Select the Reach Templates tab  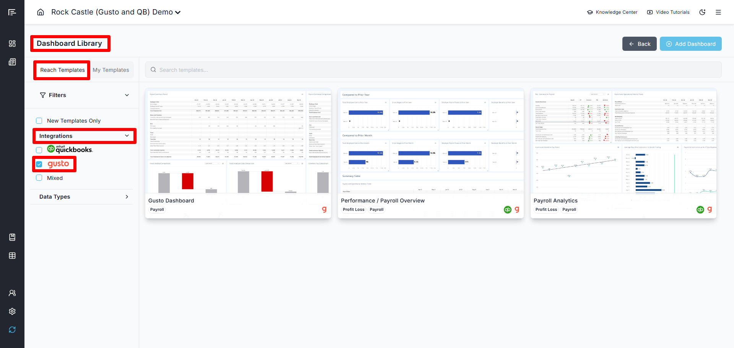tap(62, 70)
